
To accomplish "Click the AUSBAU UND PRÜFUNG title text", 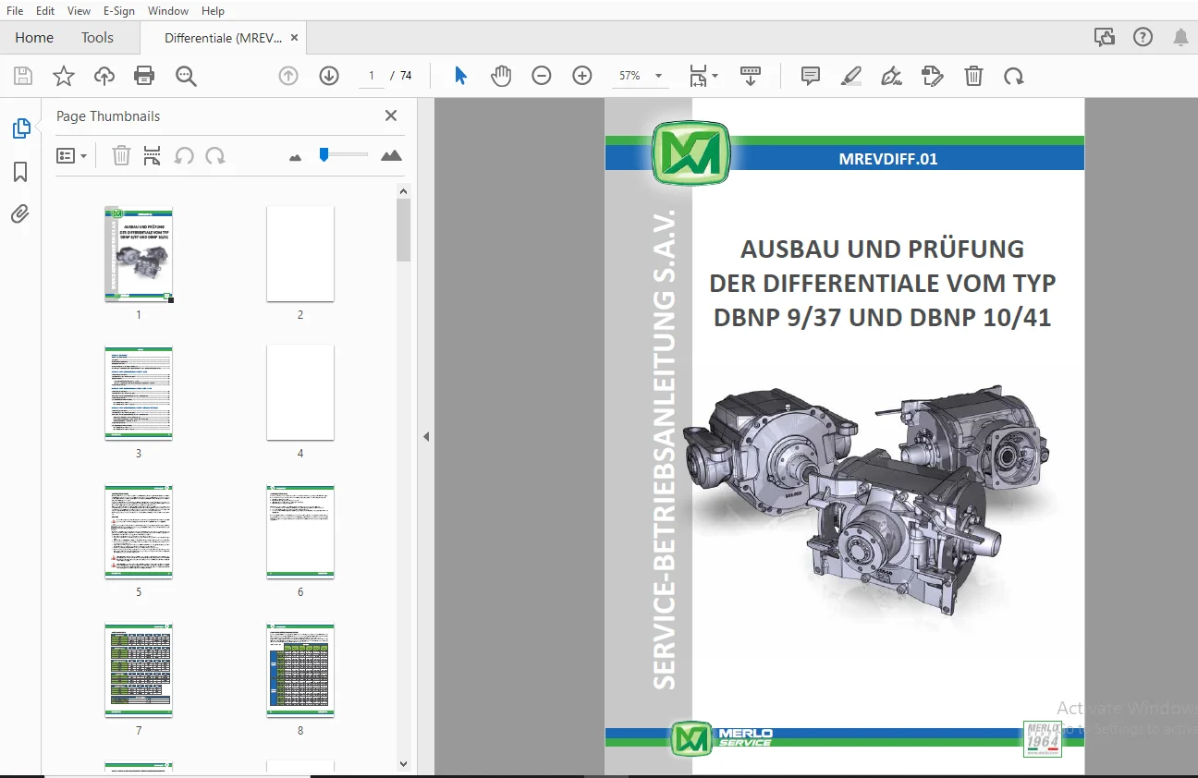I will coord(882,249).
